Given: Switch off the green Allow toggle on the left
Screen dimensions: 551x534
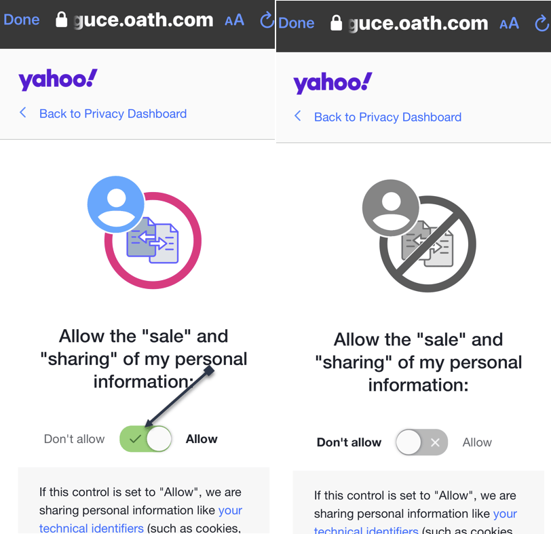Looking at the screenshot, I should tap(145, 439).
